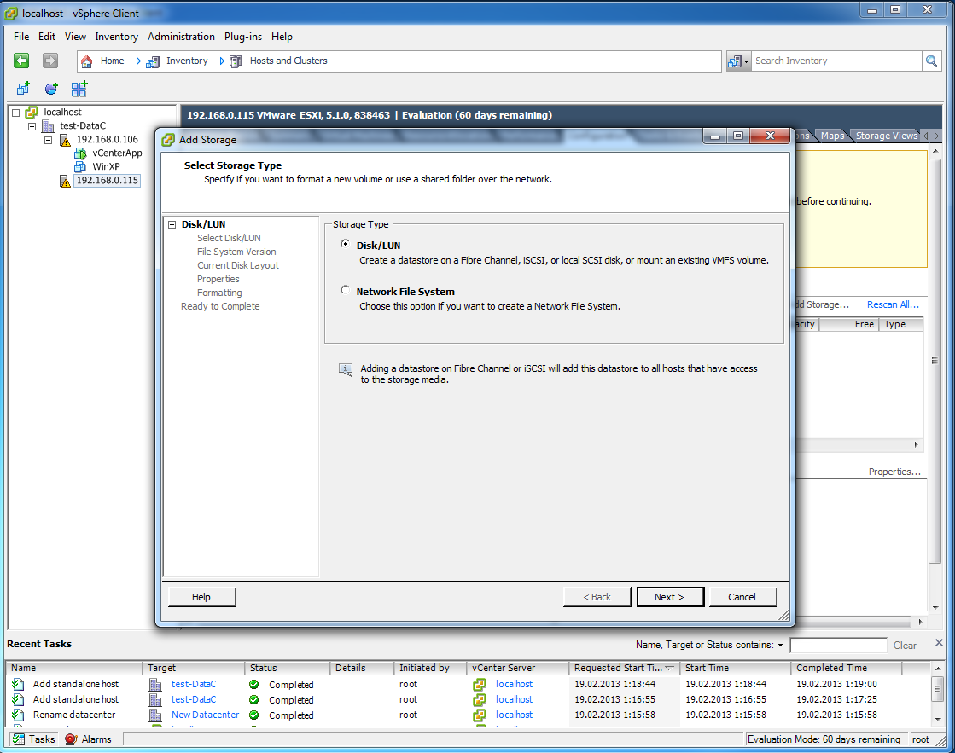The width and height of the screenshot is (955, 753).
Task: Click the first toolbar icon with plus
Action: [23, 89]
